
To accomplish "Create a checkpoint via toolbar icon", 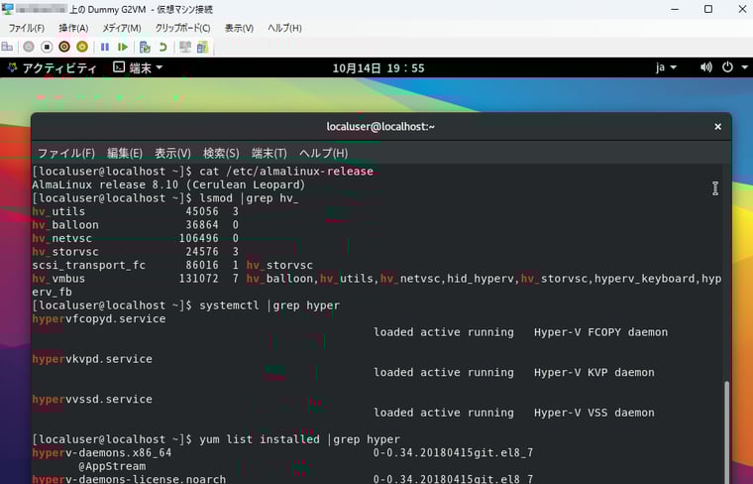I will [145, 47].
